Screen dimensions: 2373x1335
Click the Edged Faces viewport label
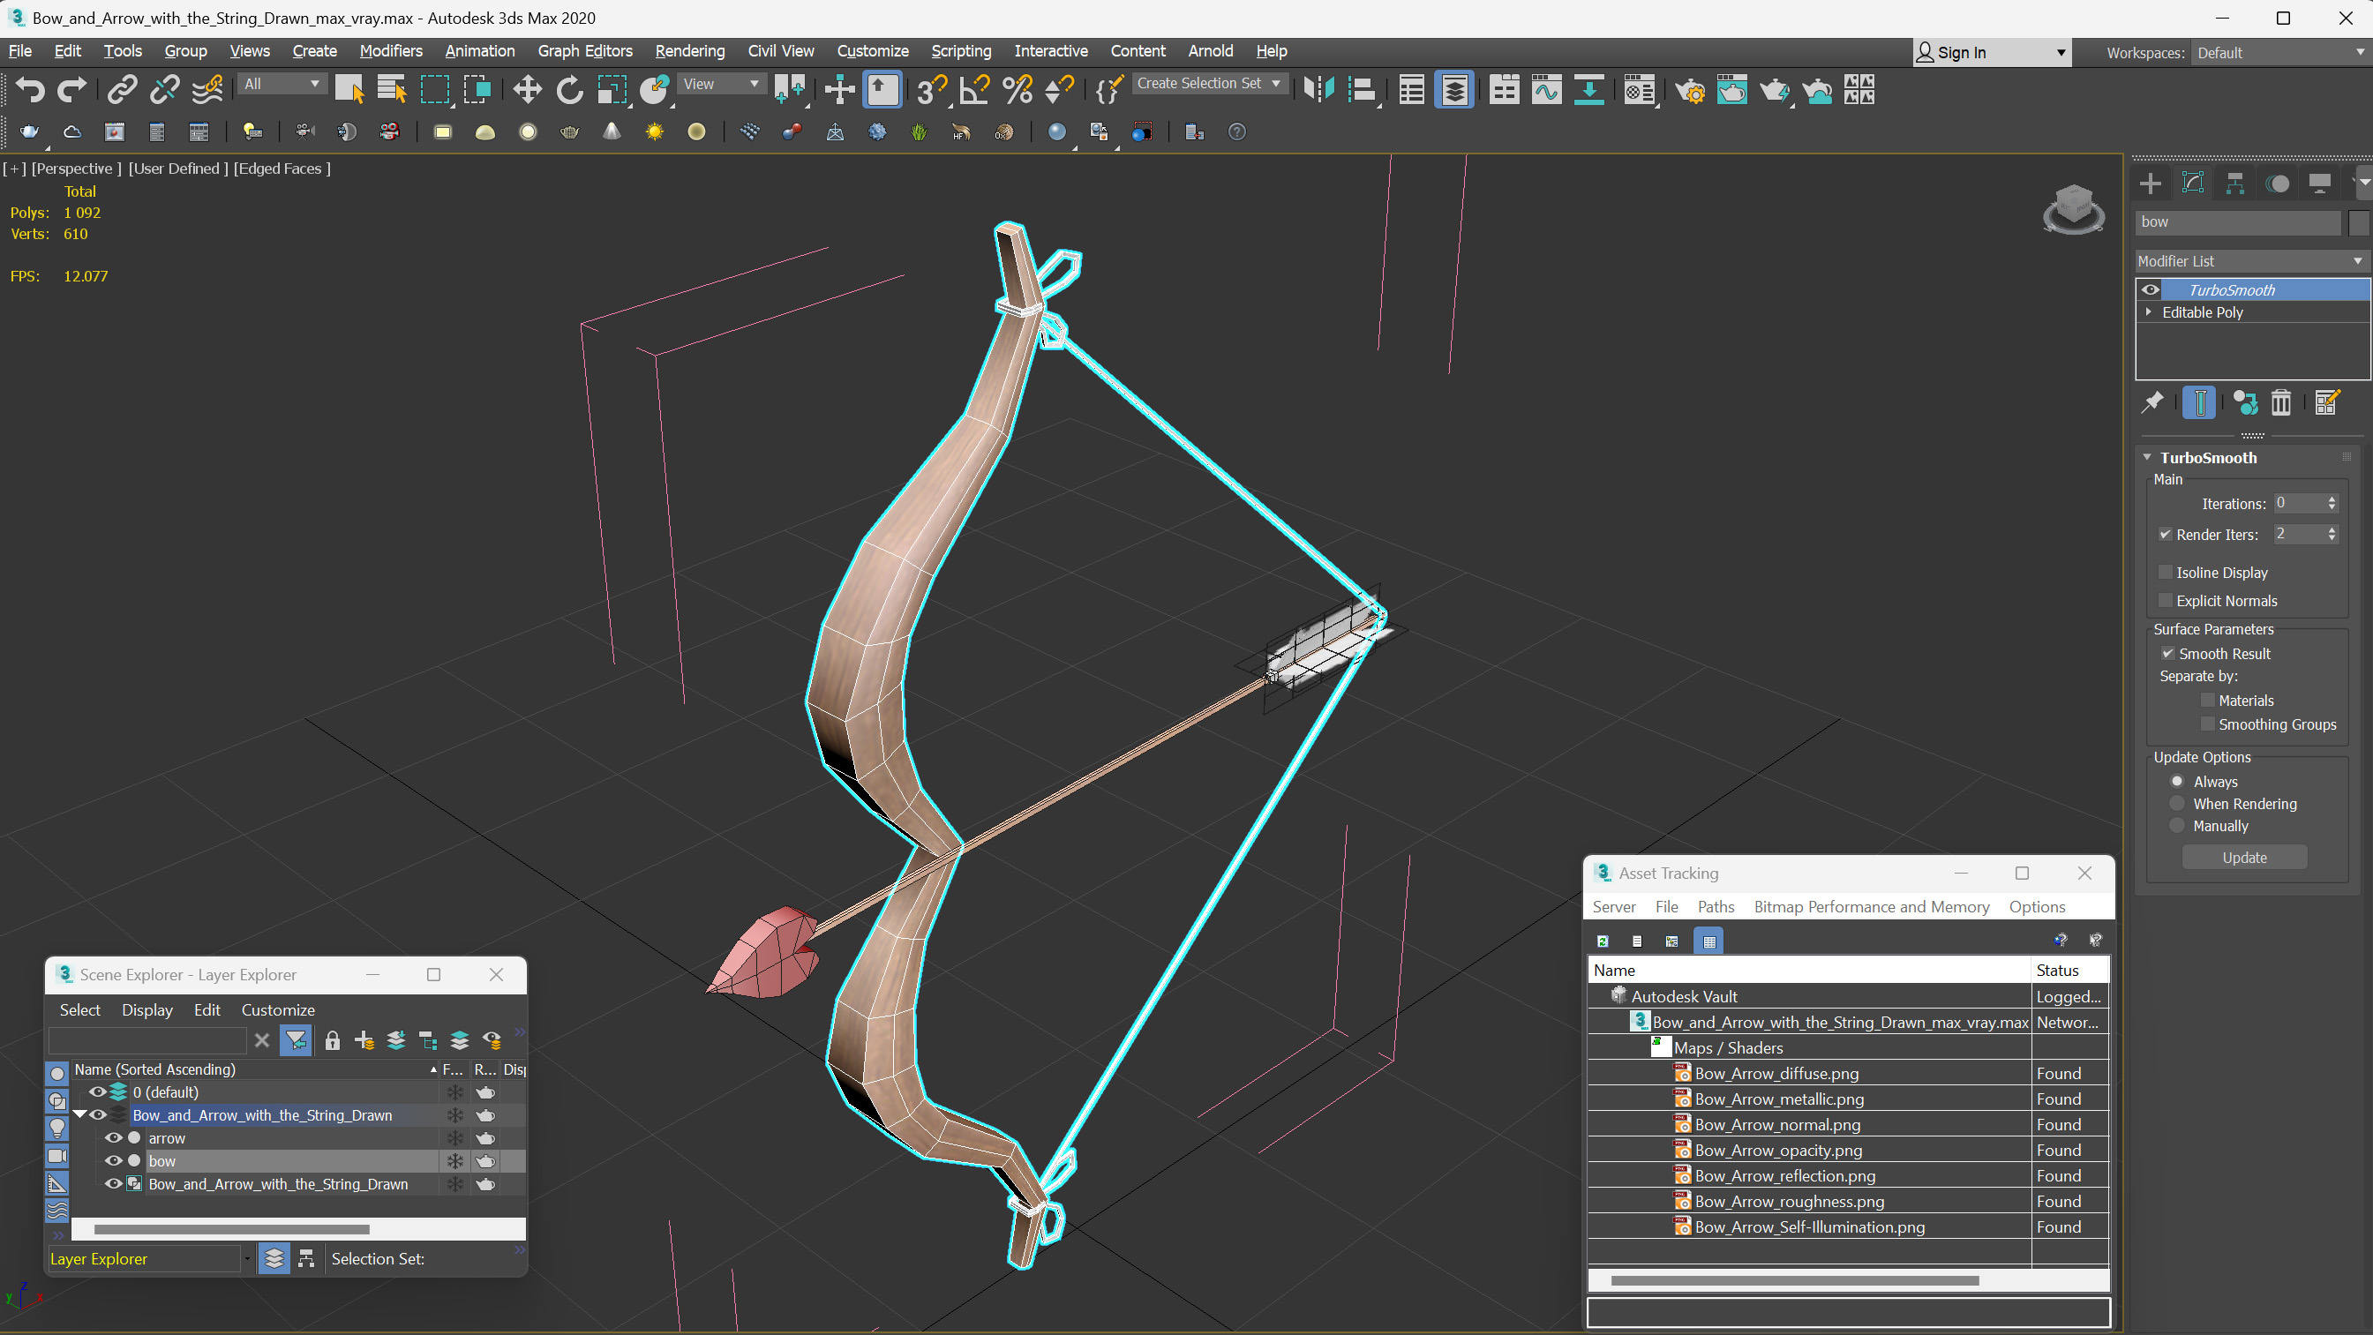coord(282,169)
